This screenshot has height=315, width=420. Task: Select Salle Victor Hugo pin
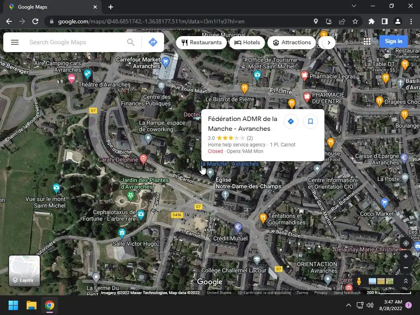pyautogui.click(x=122, y=233)
